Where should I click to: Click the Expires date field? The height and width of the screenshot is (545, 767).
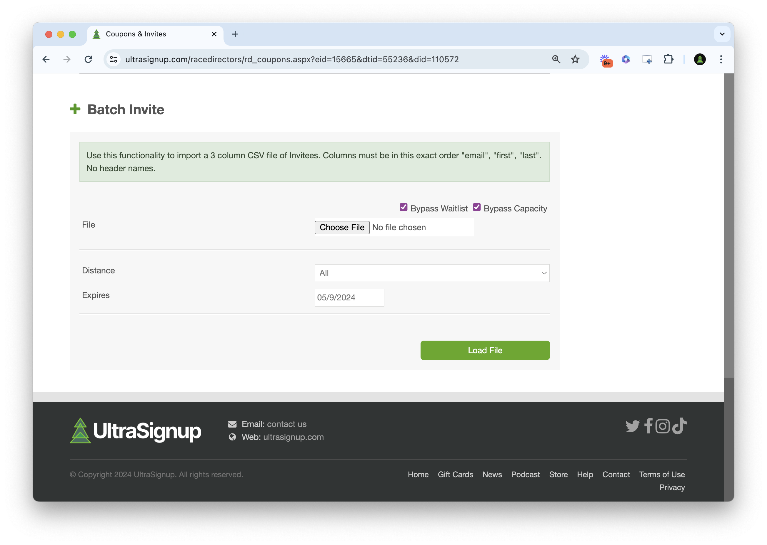click(x=349, y=298)
